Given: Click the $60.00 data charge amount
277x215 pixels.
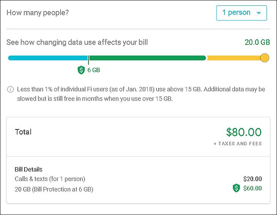Looking at the screenshot, I should (x=252, y=188).
